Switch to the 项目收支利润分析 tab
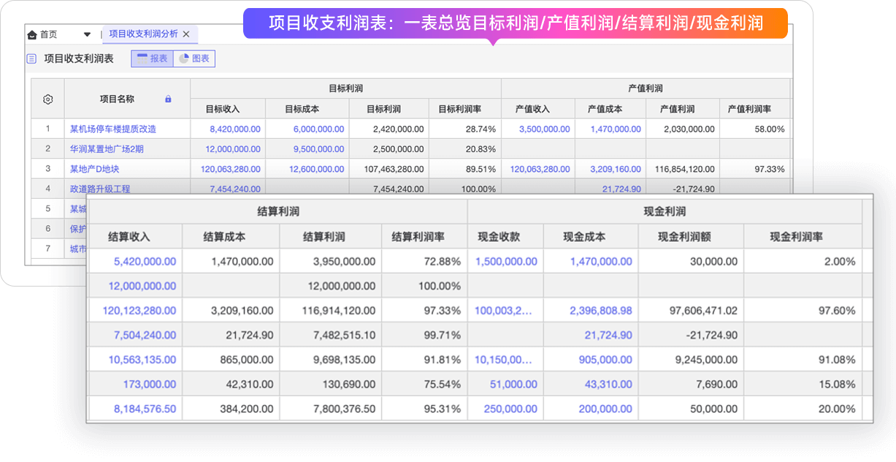Image resolution: width=896 pixels, height=462 pixels. [143, 34]
